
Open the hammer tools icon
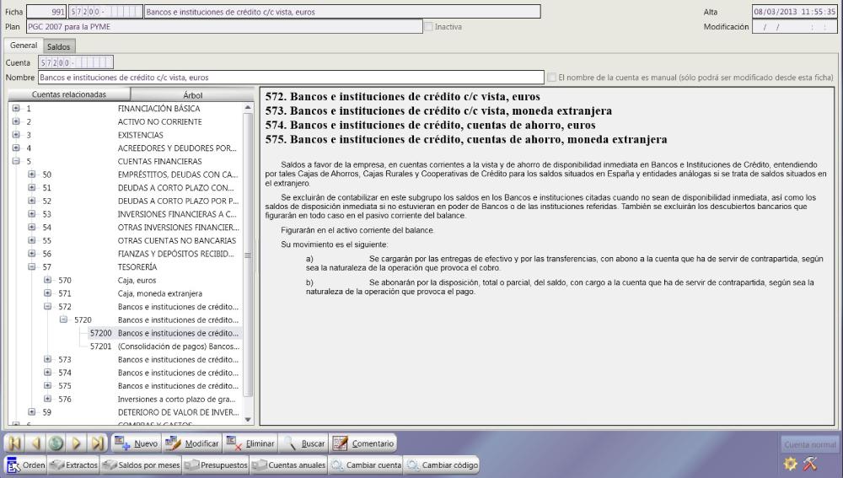[812, 464]
